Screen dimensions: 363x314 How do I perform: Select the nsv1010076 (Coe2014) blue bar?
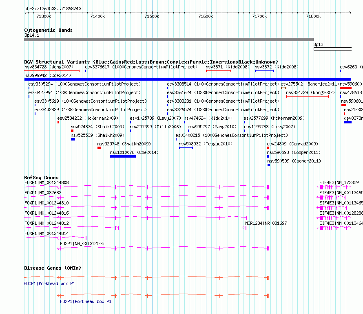tap(123, 156)
